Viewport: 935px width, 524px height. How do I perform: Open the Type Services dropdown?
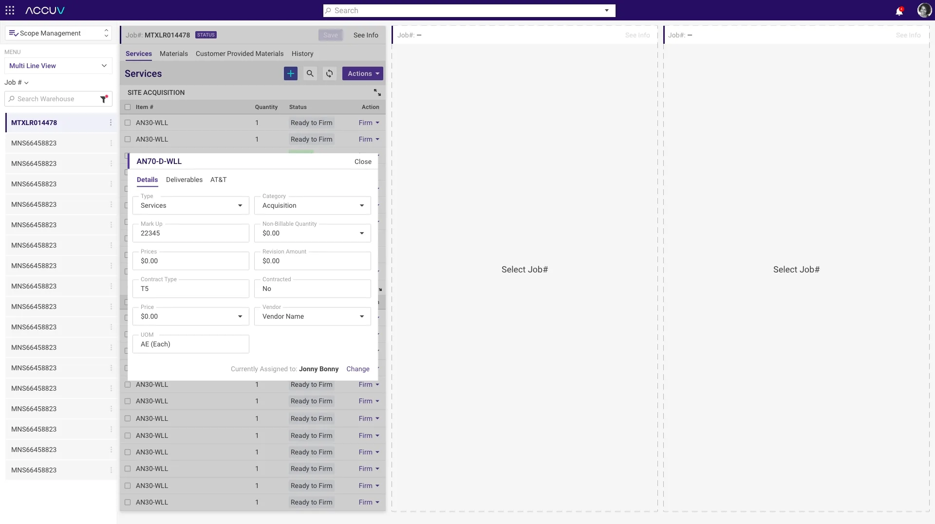[191, 205]
